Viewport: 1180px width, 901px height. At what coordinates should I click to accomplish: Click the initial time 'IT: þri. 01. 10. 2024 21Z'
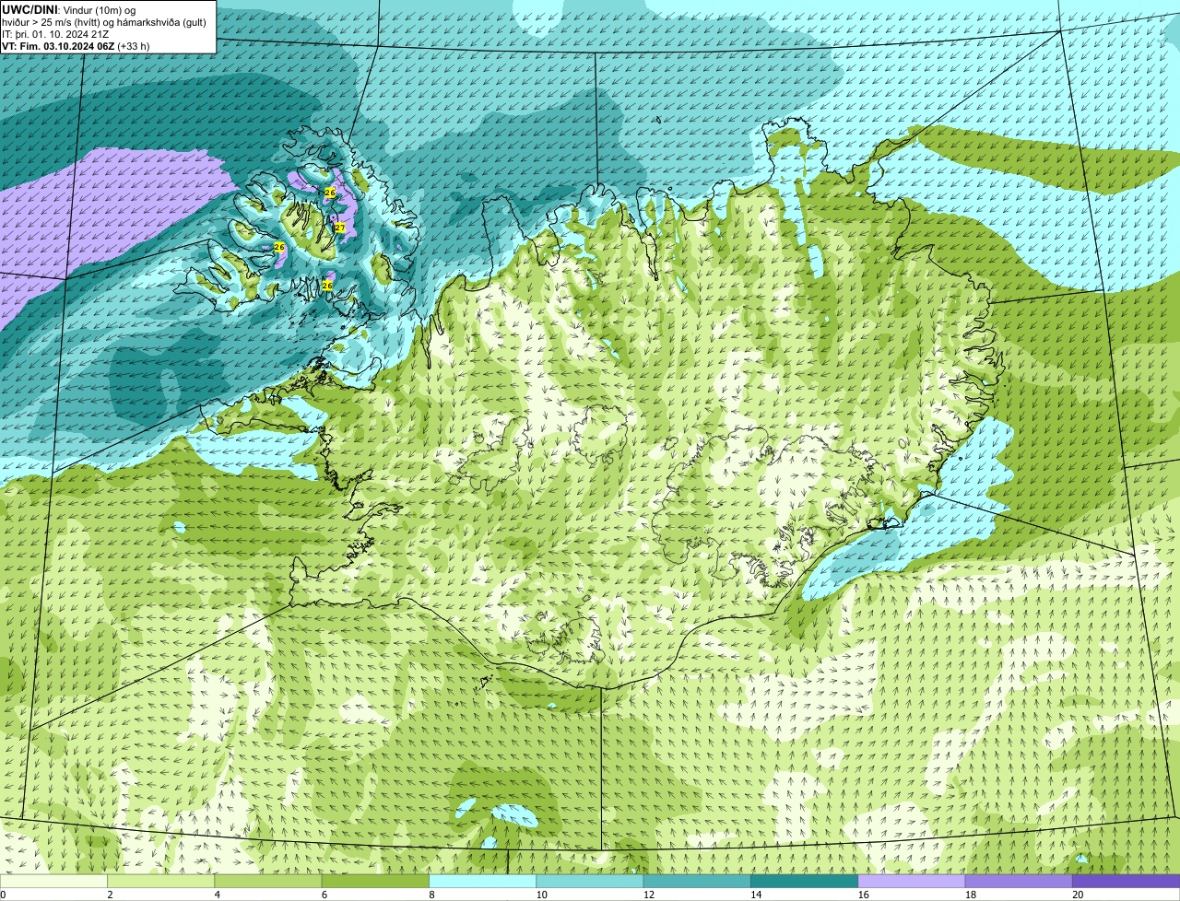point(55,34)
